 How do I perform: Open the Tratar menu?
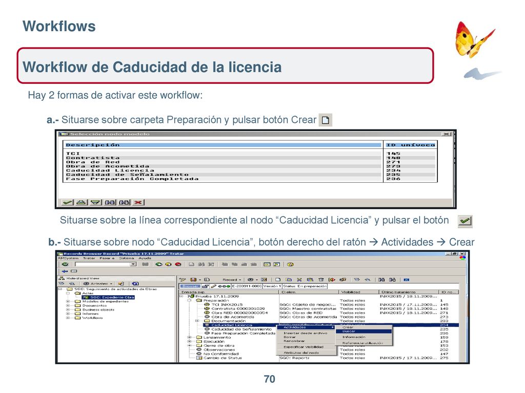[89, 258]
